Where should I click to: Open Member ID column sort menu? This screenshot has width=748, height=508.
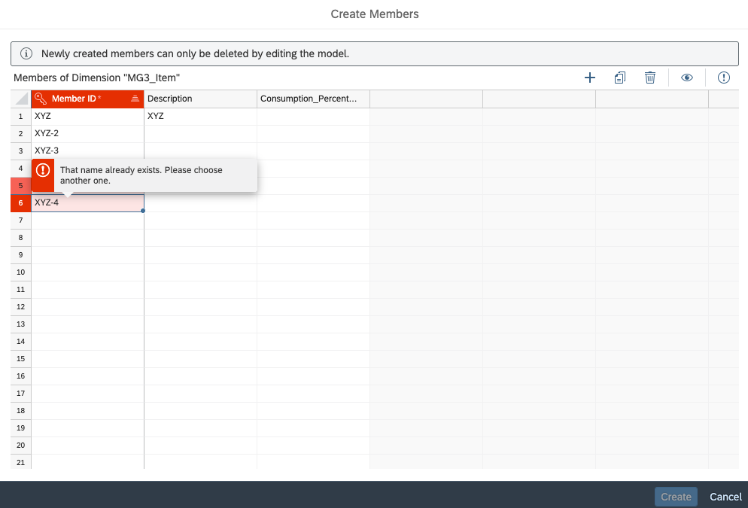pos(135,99)
